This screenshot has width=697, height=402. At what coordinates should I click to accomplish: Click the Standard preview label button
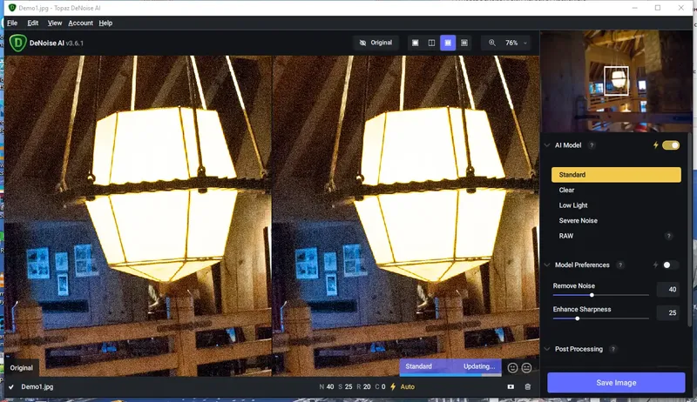[418, 366]
